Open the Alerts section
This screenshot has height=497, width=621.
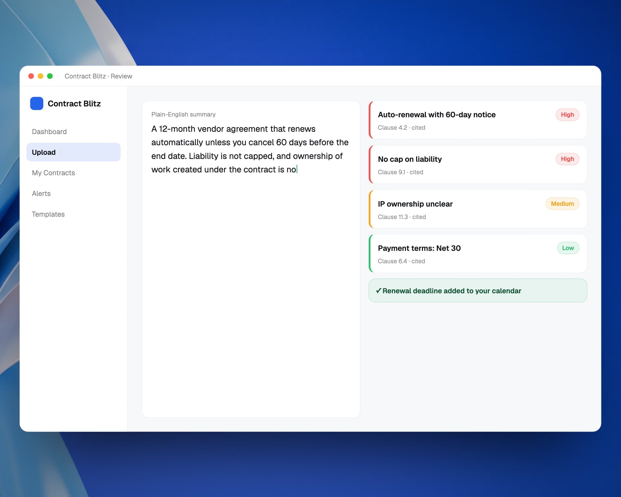73,194
